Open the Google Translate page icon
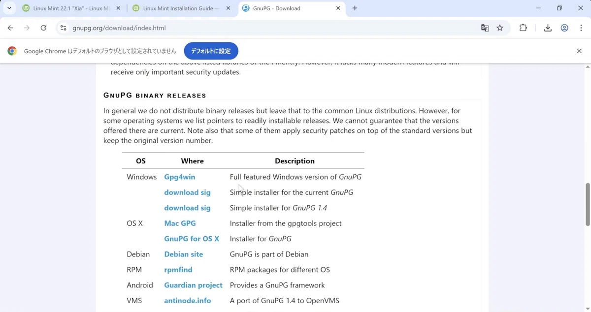 coord(485,28)
